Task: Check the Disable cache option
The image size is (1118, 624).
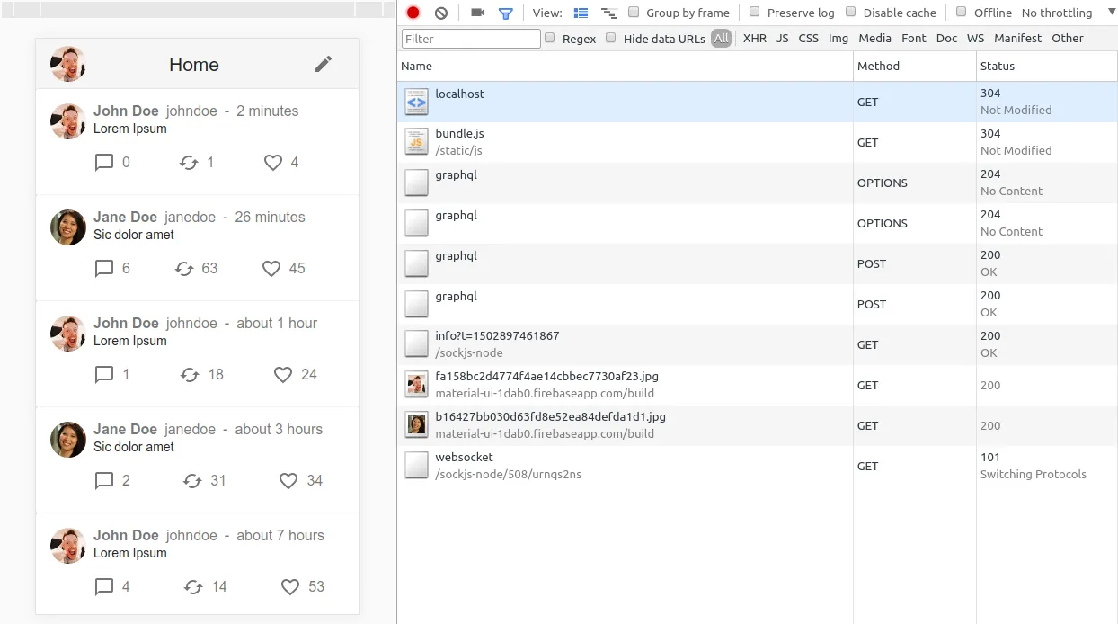Action: click(851, 13)
